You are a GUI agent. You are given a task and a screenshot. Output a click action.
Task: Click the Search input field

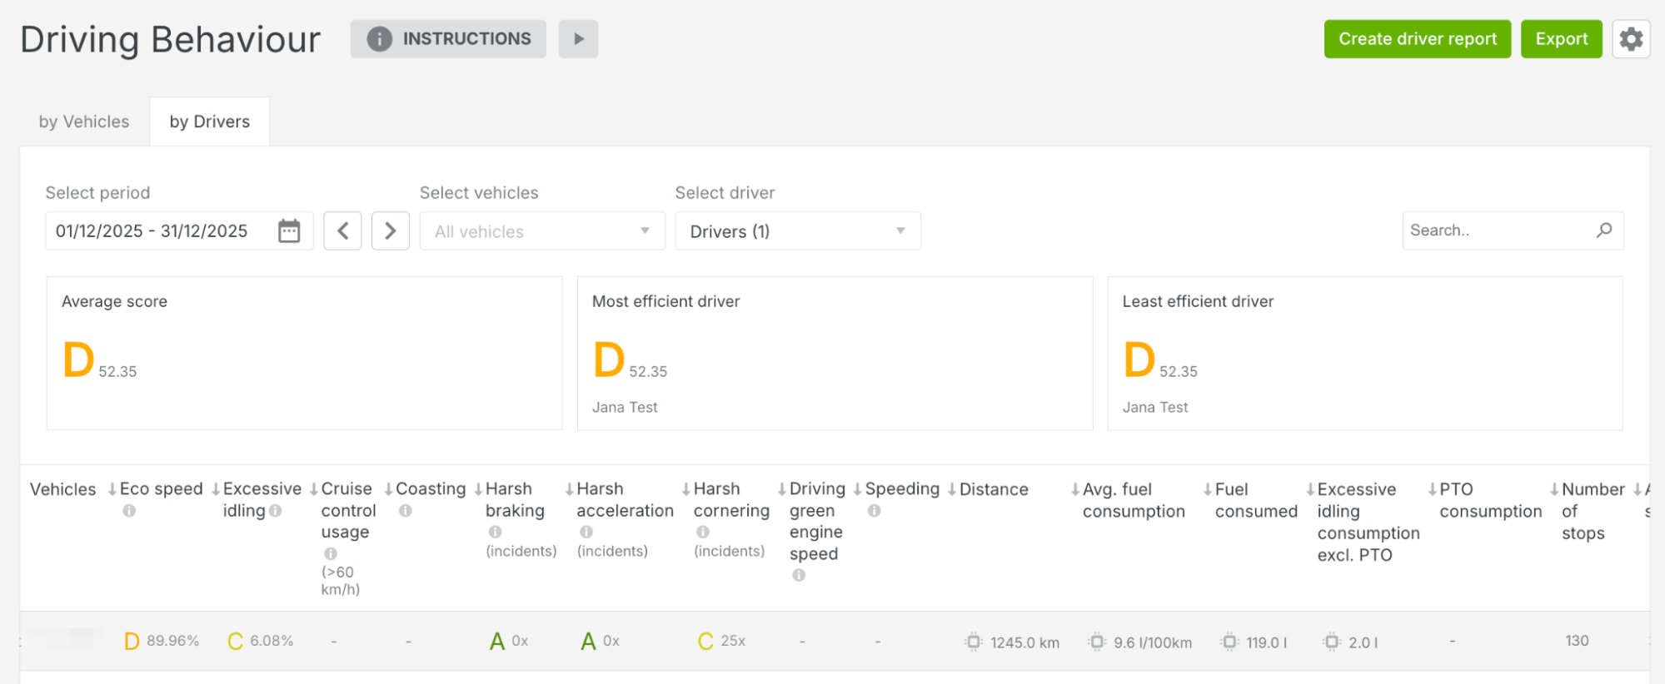1495,230
